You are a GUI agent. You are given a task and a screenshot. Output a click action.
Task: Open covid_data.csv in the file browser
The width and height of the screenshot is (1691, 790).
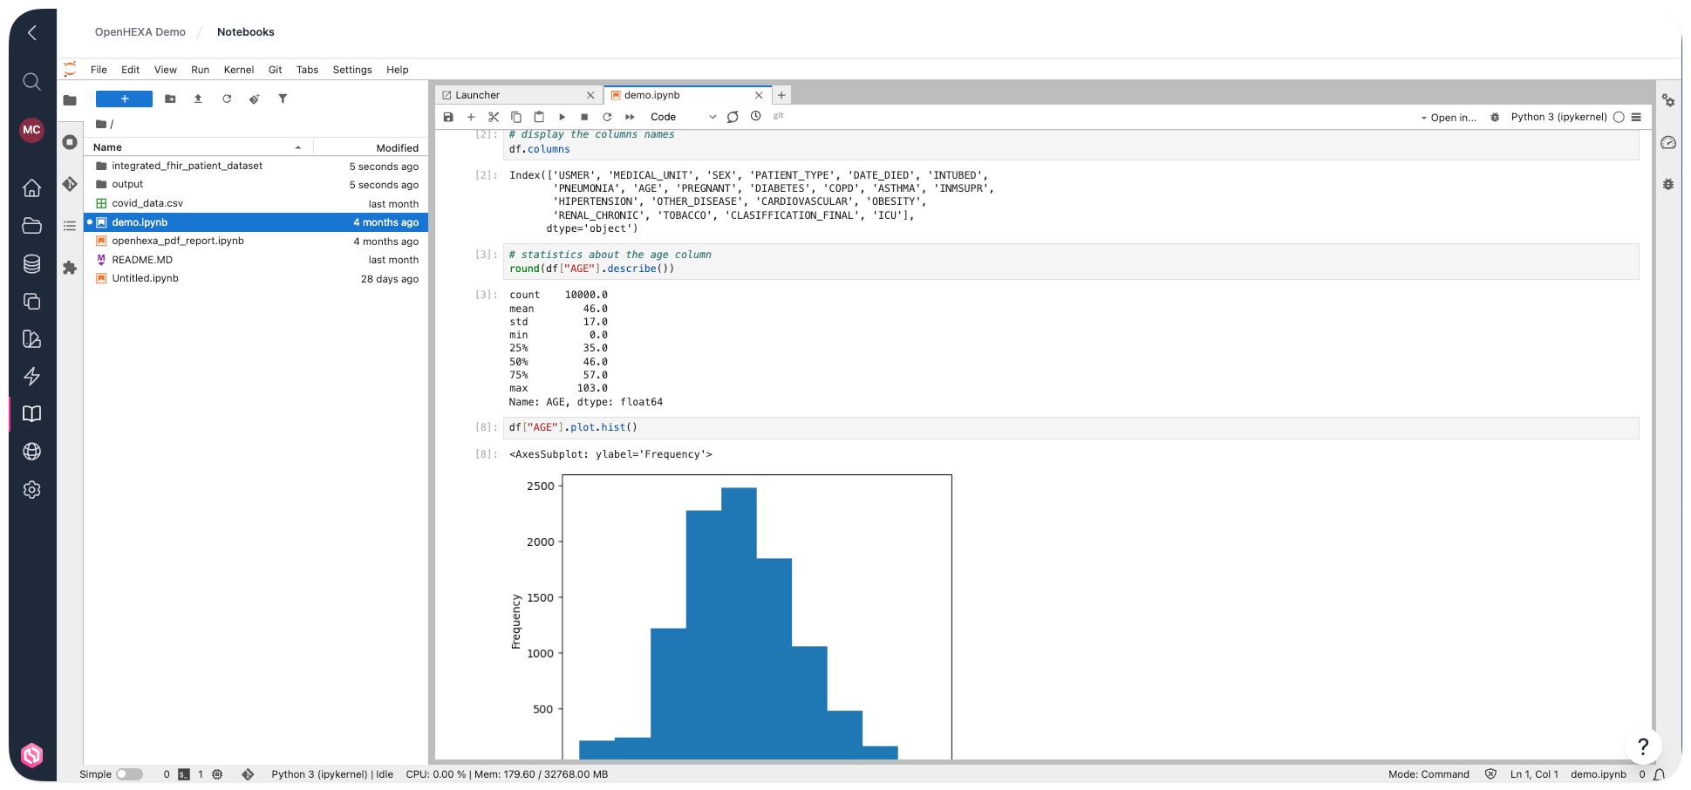coord(147,203)
